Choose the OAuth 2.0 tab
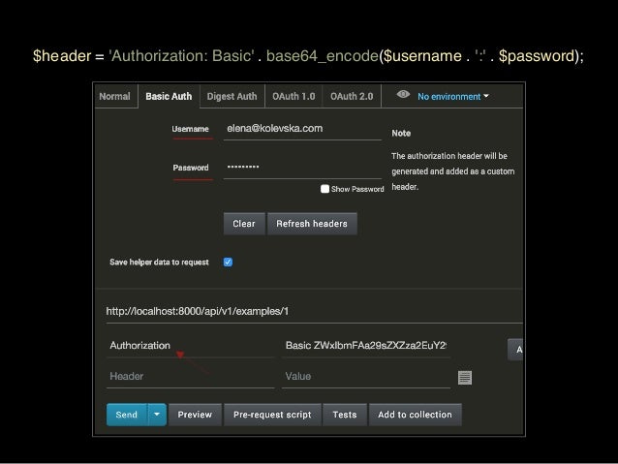The height and width of the screenshot is (464, 618). coord(353,96)
